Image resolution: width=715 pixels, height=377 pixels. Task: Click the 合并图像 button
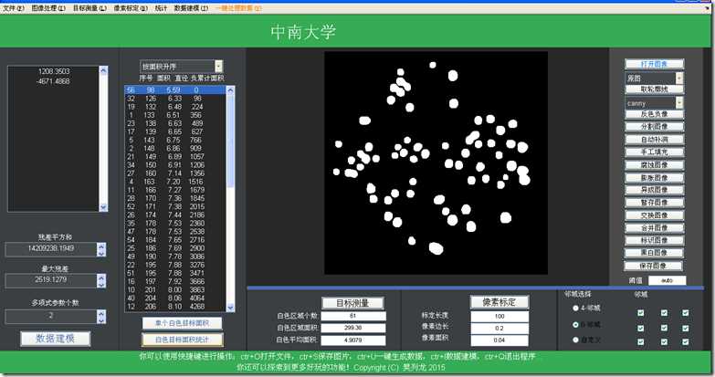click(x=654, y=227)
